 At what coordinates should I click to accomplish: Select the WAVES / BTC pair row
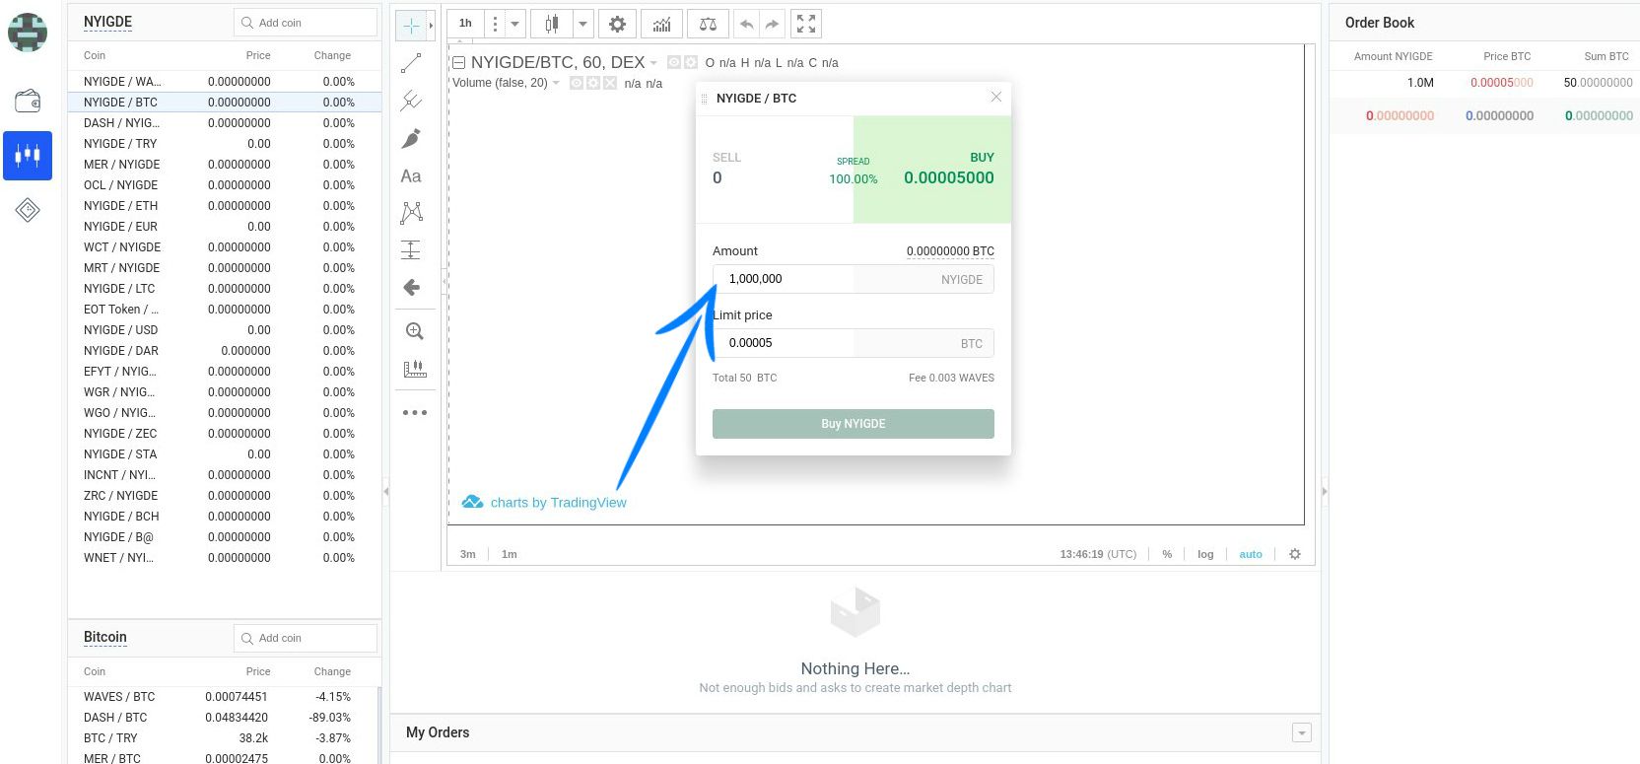click(x=223, y=697)
